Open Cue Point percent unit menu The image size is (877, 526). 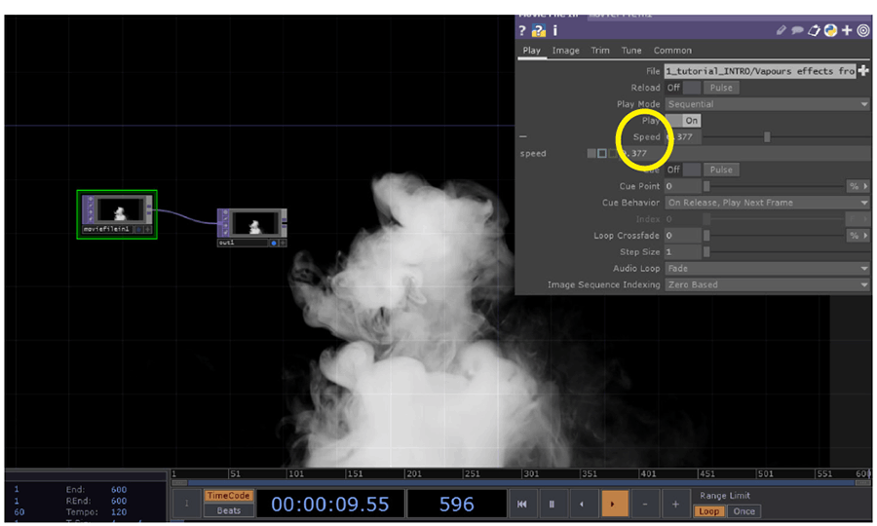pos(858,186)
